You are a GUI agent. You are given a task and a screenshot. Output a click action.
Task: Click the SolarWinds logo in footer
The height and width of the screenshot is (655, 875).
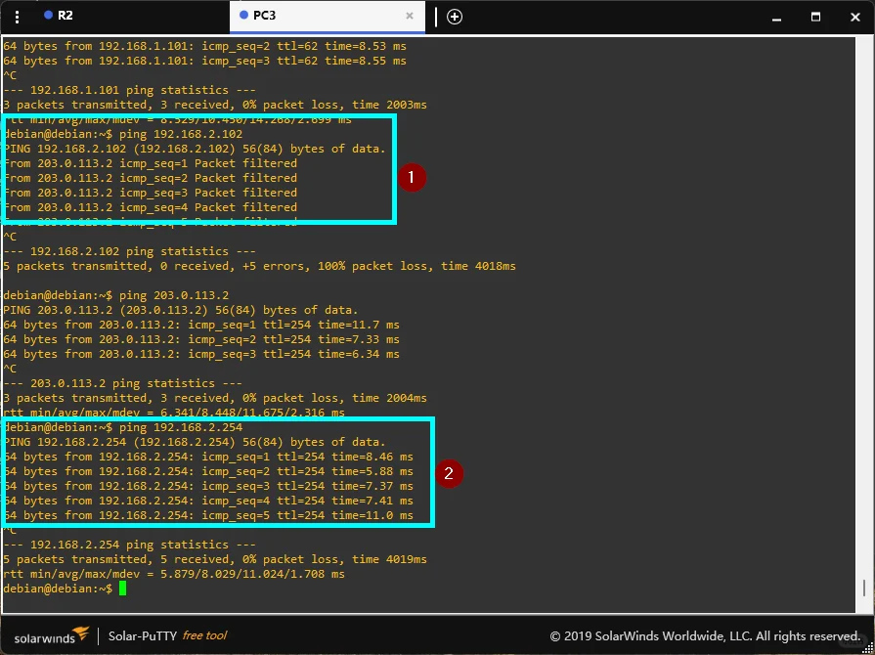click(52, 636)
